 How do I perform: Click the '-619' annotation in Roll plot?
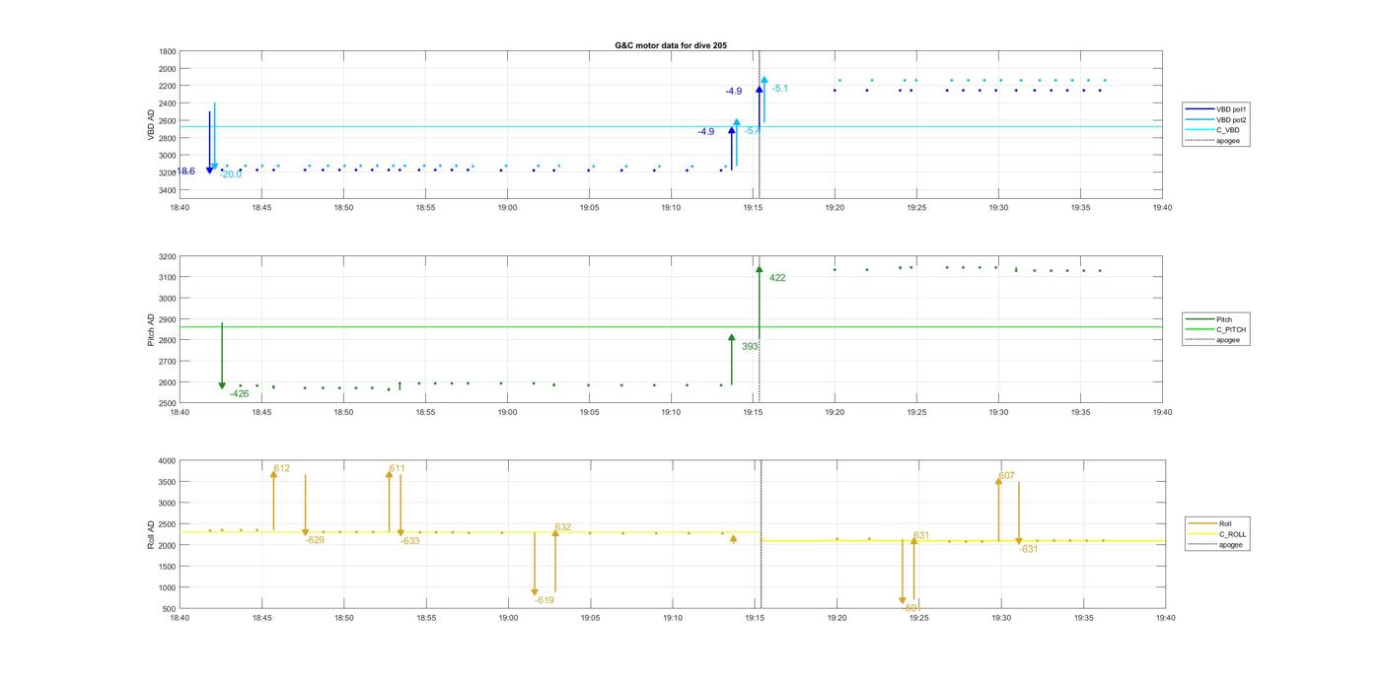pos(545,600)
